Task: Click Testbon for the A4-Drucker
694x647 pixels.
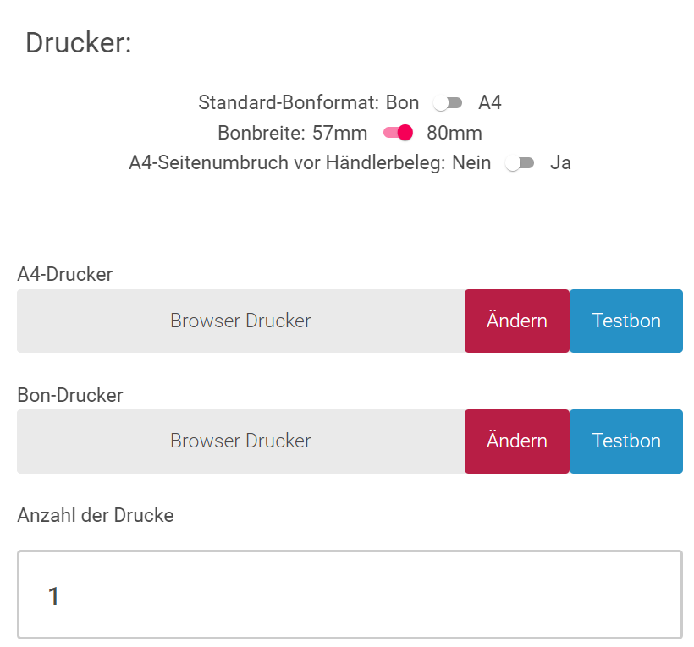Action: point(626,321)
